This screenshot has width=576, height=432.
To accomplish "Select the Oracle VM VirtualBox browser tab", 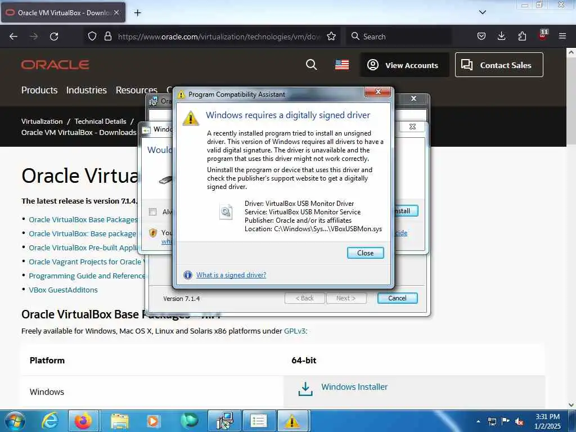I will pos(63,13).
